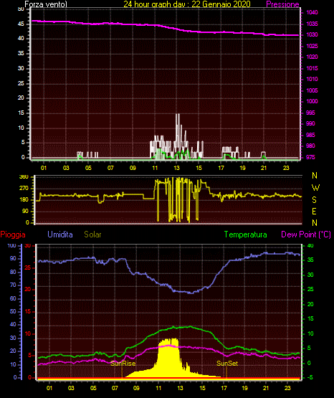Click the 1030 pressure axis value

click(x=312, y=34)
